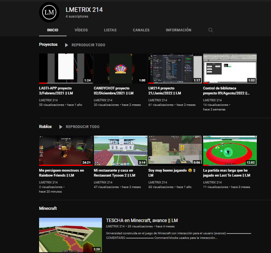
Task: Click 61 visualizaciones hace 2 meses text
Action: (172, 105)
